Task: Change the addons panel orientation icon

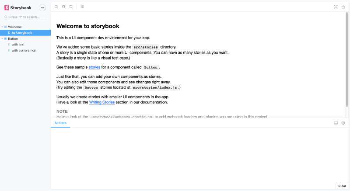Action: 336,123
